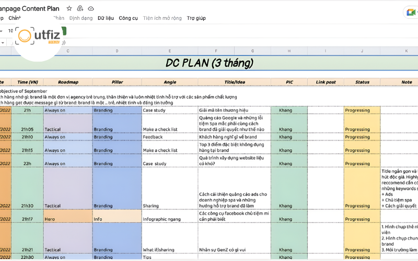This screenshot has height=261, width=418.
Task: Open the Google Meet call icon
Action: coord(411,12)
